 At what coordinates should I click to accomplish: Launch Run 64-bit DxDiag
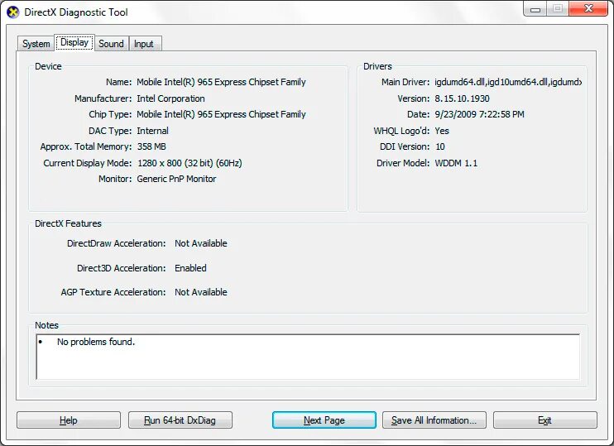point(180,420)
